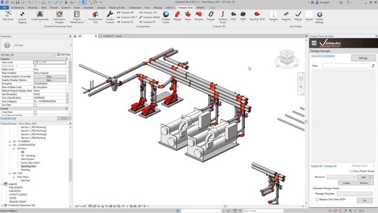The height and width of the screenshot is (213, 378).
Task: Open the Actions dropdown button
Action: [365, 183]
